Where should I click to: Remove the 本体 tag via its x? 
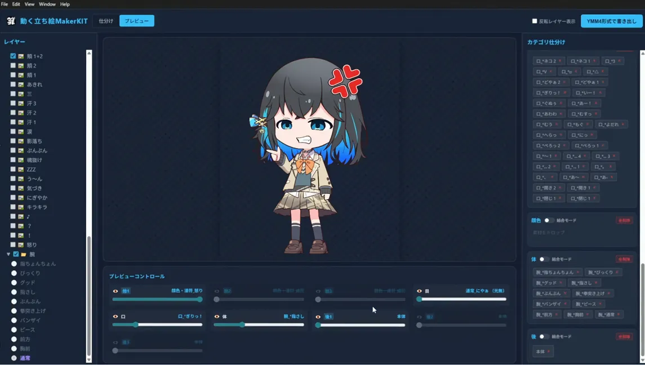point(548,351)
